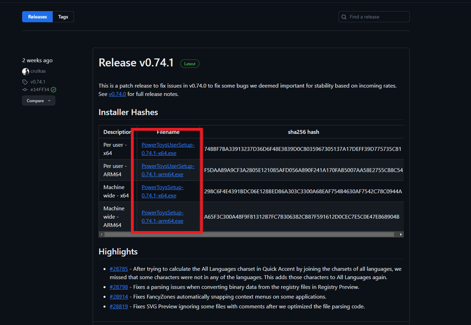Click the Release v0.74.1 title
The image size is (471, 325).
(x=136, y=63)
